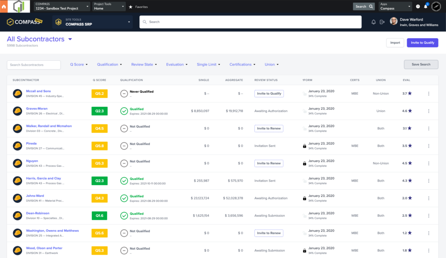Click the Favorites star icon
446x258 pixels.
coord(131,7)
